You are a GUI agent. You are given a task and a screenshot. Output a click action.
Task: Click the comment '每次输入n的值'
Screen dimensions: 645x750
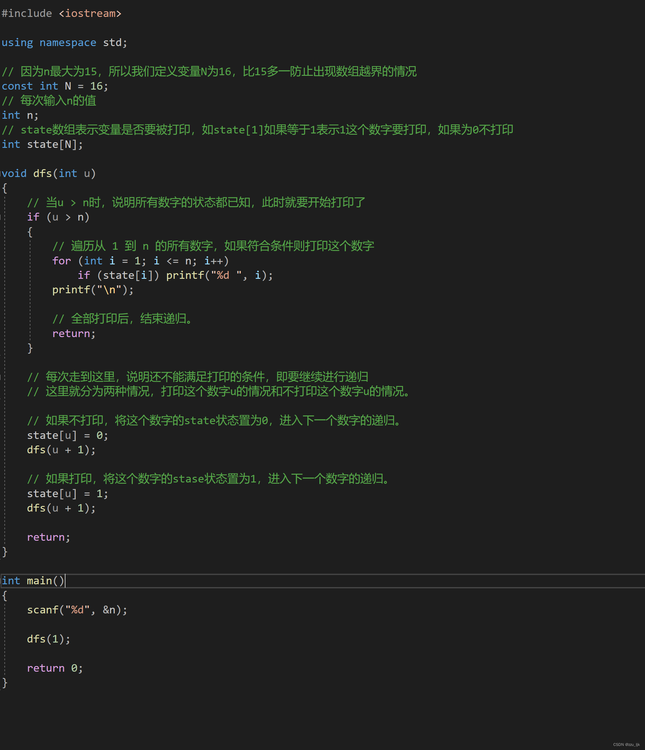pyautogui.click(x=49, y=101)
